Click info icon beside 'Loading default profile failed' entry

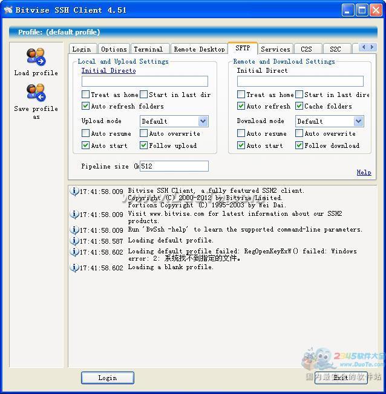pos(74,252)
